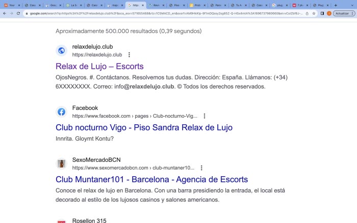357x223 pixels.
Task: Open 'Club Muntaner101 - Barcelona' result link
Action: tap(151, 179)
